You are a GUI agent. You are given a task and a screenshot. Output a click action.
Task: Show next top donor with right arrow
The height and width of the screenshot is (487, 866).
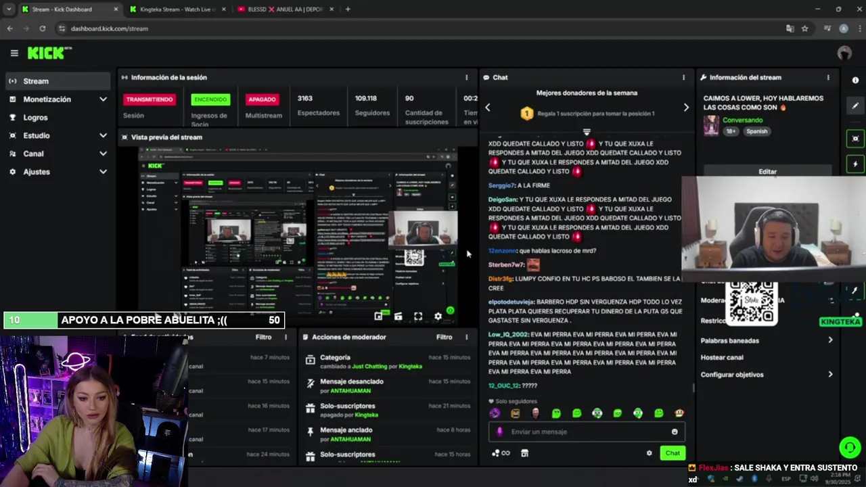click(x=686, y=108)
